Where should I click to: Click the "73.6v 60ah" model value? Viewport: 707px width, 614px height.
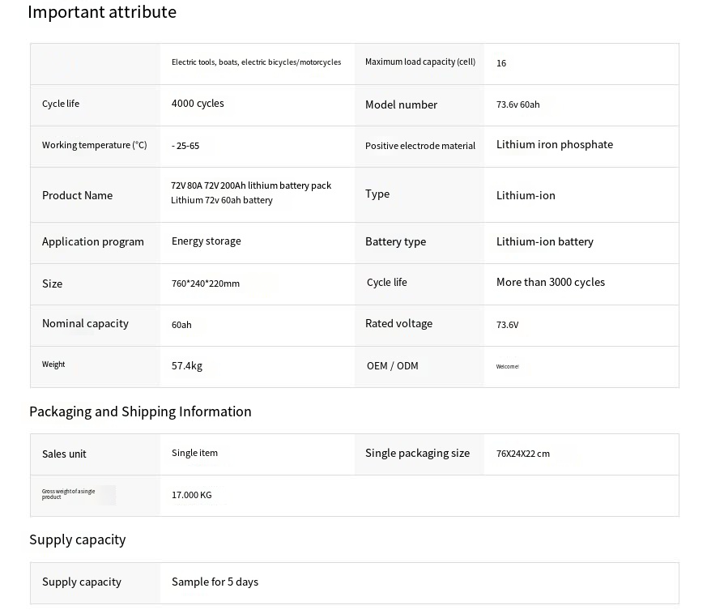point(518,105)
